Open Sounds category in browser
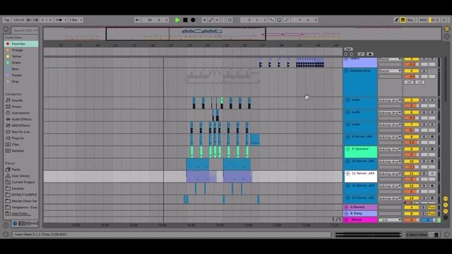Image resolution: width=452 pixels, height=254 pixels. [21, 100]
